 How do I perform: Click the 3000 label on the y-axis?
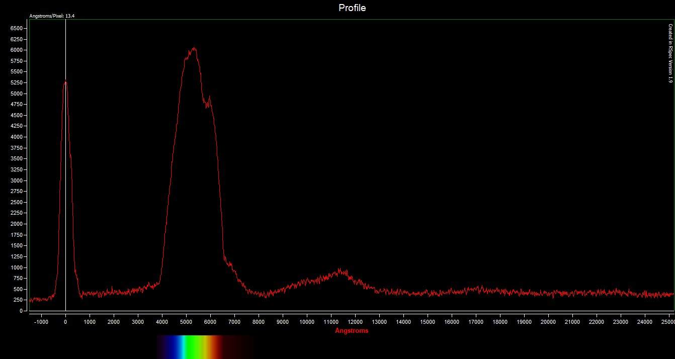pos(16,181)
